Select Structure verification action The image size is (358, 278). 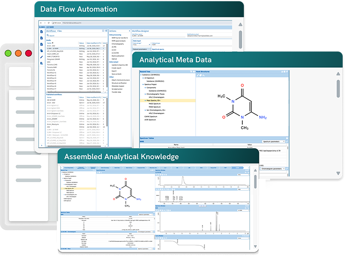[119, 83]
